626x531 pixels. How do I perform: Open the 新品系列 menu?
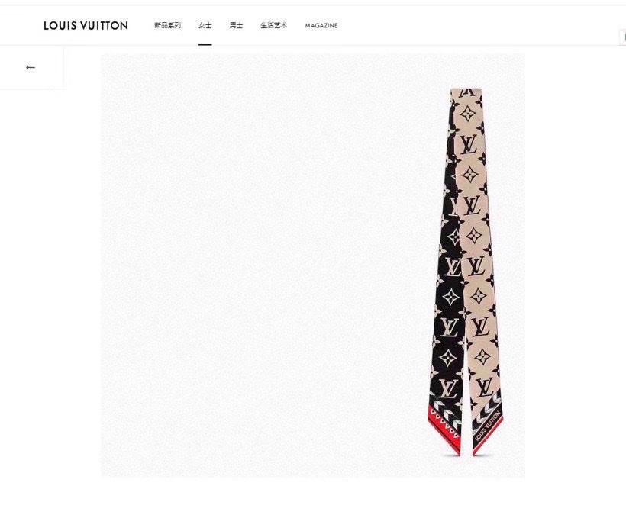click(168, 25)
